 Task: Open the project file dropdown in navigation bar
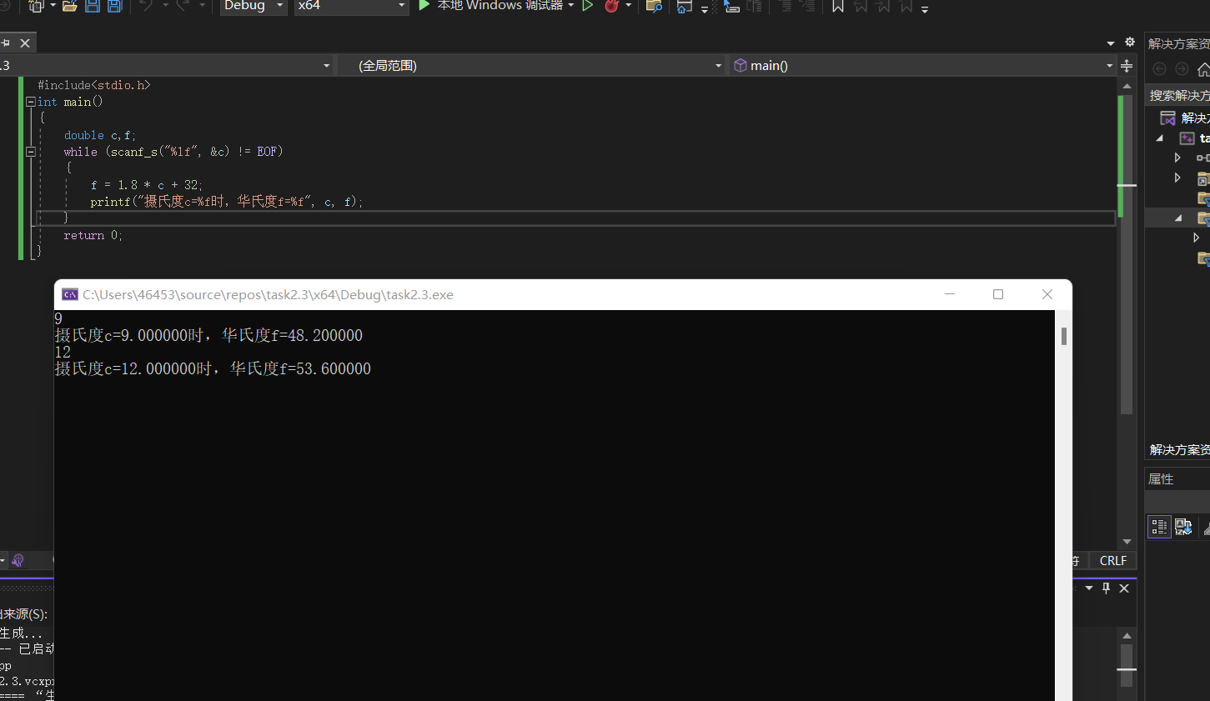click(x=167, y=65)
